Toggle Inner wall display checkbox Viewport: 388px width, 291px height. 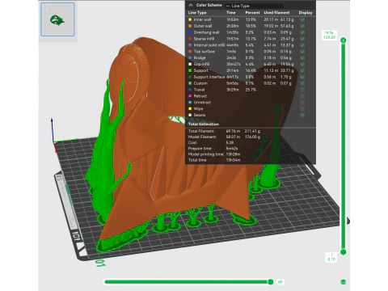[302, 19]
